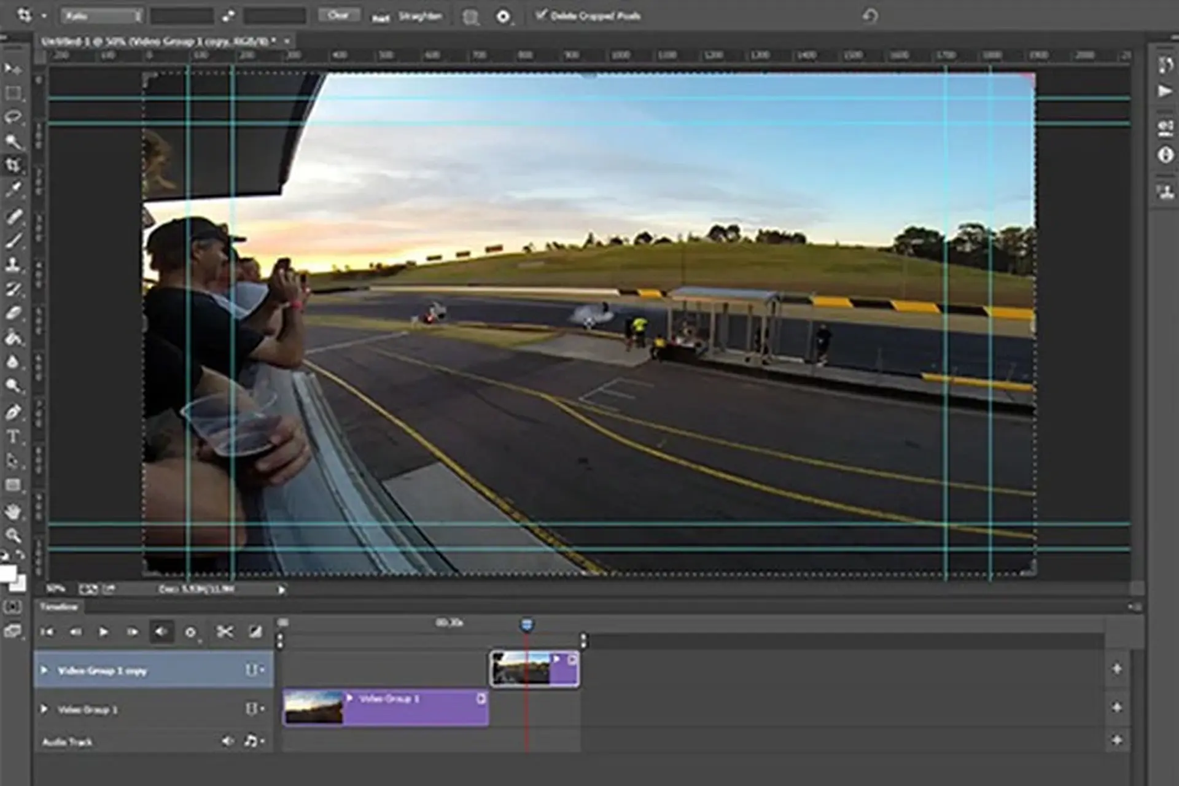Click the Clear button in options bar
Image resolution: width=1179 pixels, height=786 pixels.
(x=338, y=15)
